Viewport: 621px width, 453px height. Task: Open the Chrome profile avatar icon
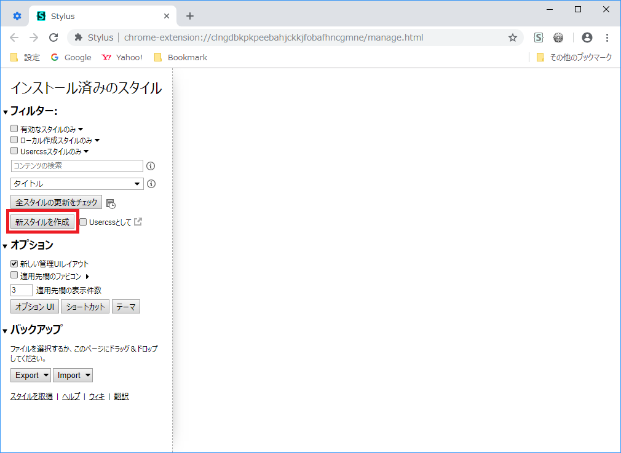pos(587,37)
